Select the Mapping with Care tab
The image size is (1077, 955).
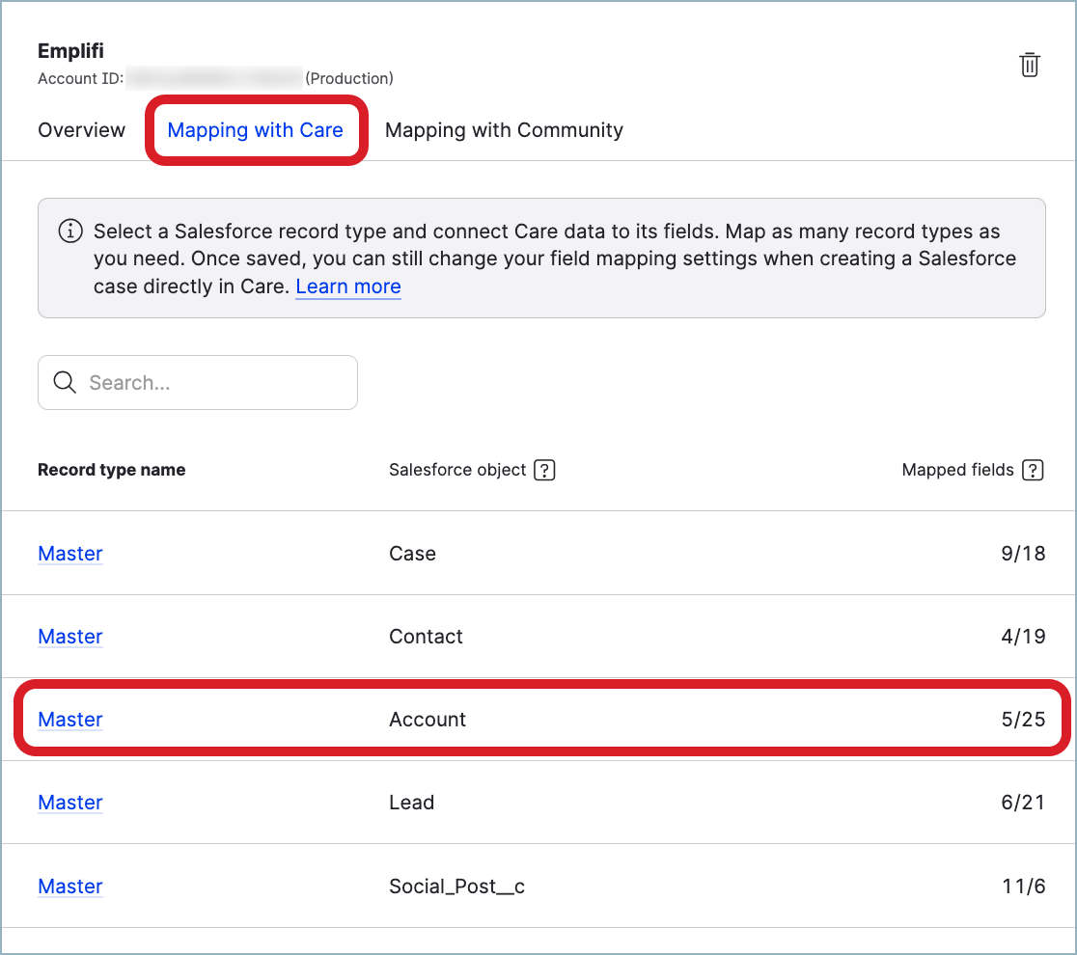(x=255, y=129)
